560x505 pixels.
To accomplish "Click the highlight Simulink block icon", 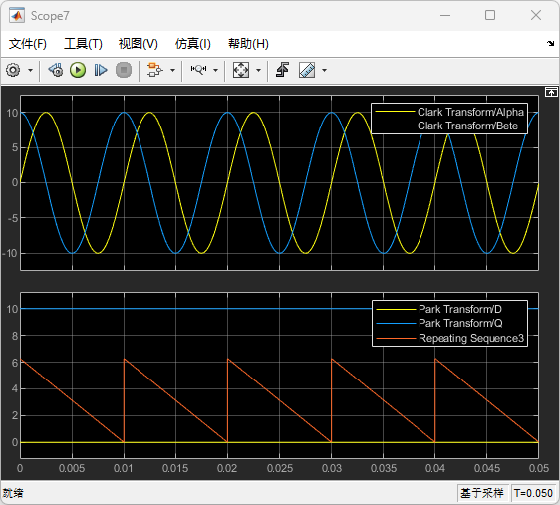I will pyautogui.click(x=155, y=70).
